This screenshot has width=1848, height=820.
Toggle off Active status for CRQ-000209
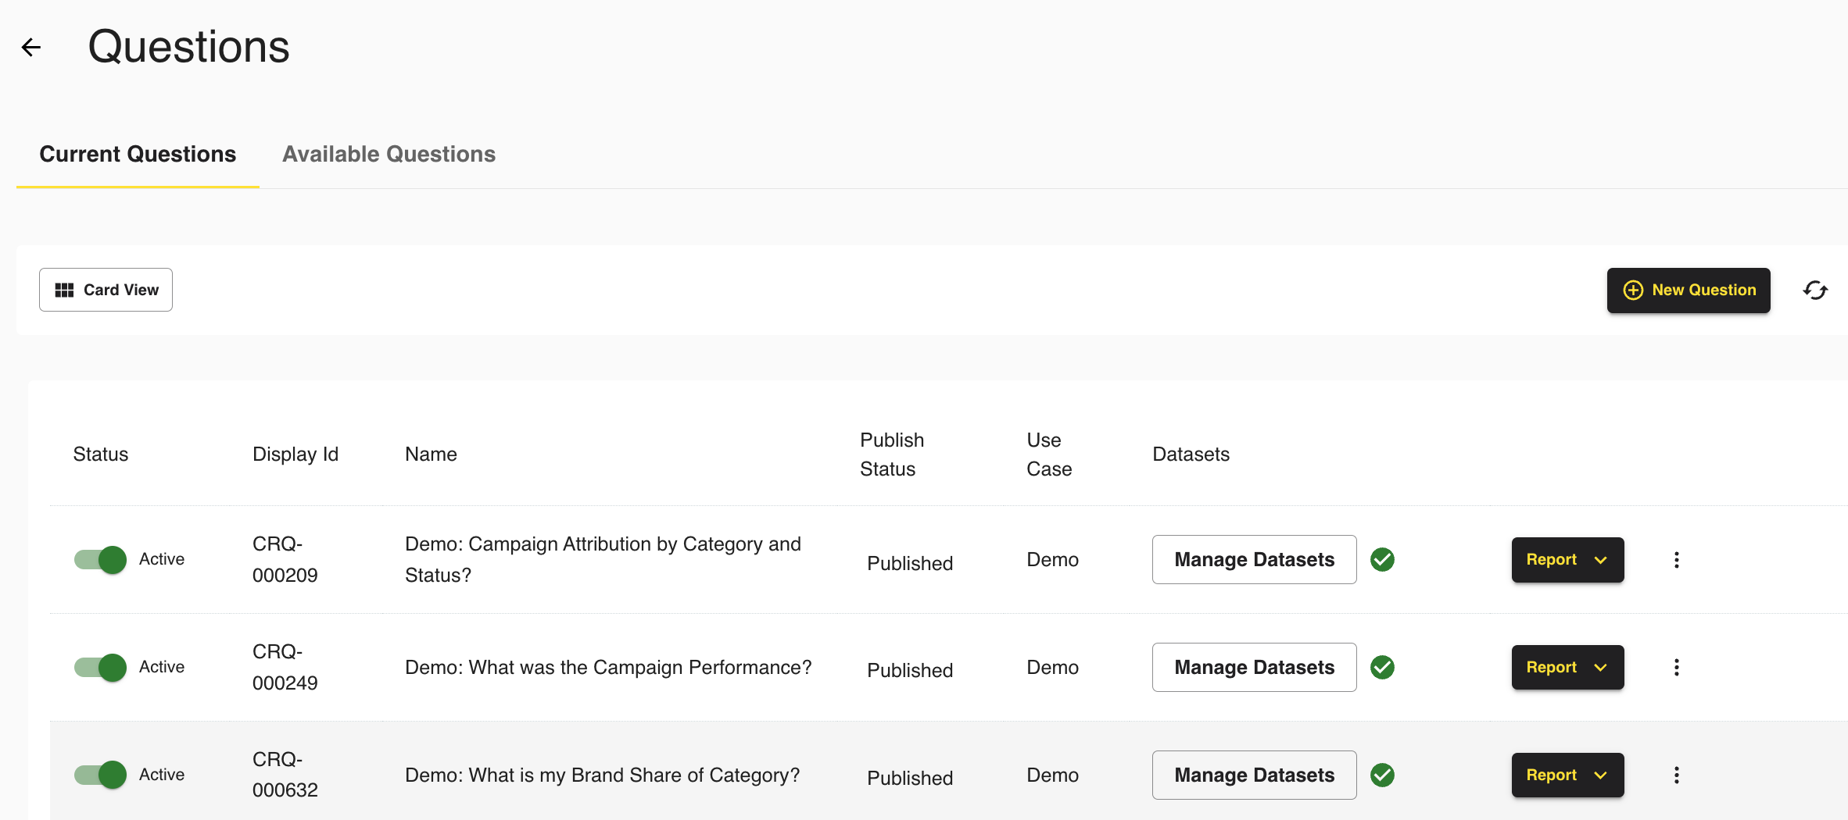tap(101, 560)
